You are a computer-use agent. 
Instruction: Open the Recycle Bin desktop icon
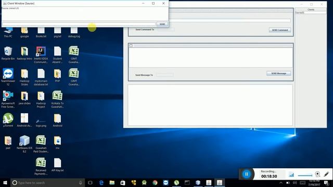coord(8,53)
